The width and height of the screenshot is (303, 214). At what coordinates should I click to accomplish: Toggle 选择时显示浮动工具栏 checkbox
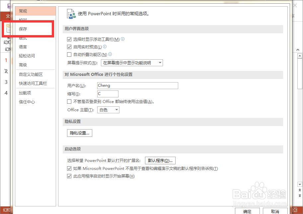69,39
